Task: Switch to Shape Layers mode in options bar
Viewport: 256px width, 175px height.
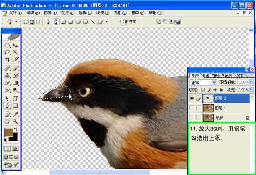Action: (26, 22)
